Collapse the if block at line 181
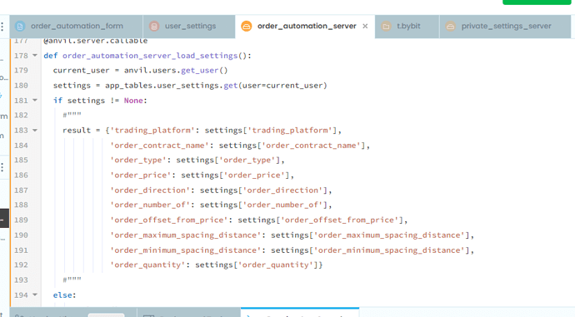Image resolution: width=575 pixels, height=317 pixels. (35, 100)
